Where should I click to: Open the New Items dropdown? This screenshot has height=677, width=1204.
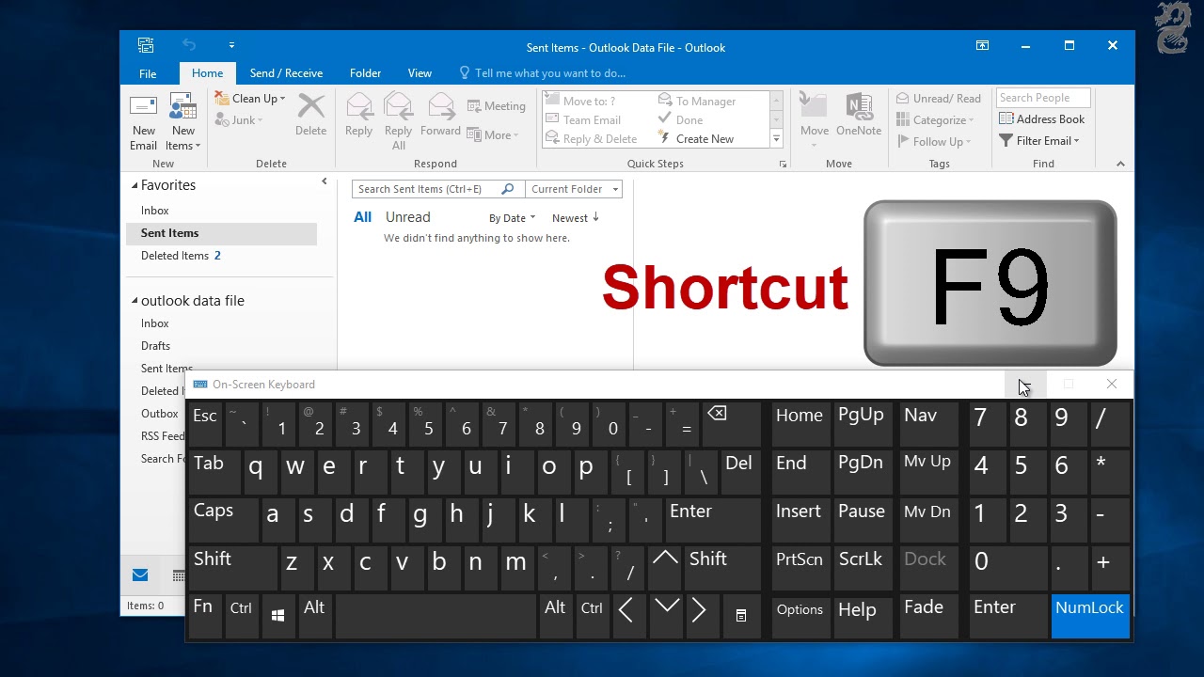pos(183,122)
